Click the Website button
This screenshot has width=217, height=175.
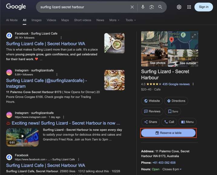152,101
